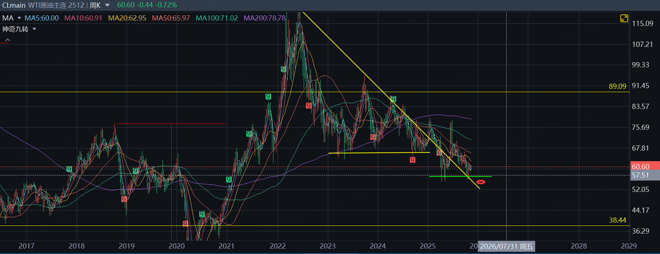Click the 67.81 price axis label
The width and height of the screenshot is (660, 254).
tap(641, 148)
